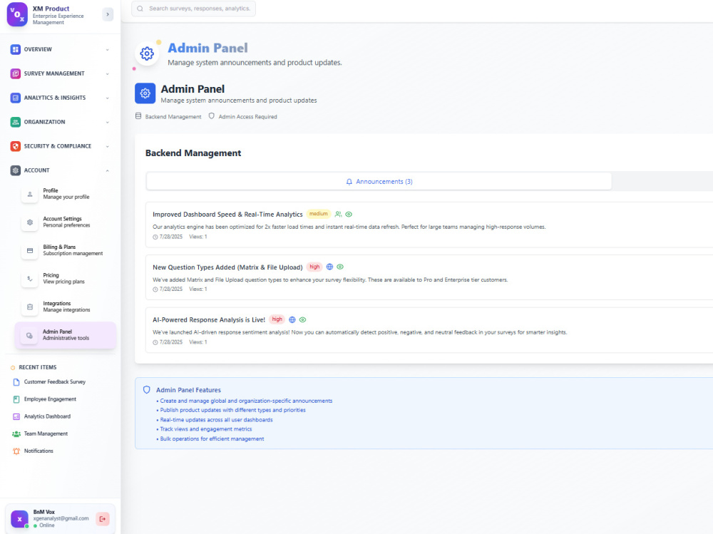
Task: Expand the Analytics & Insights chevron
Action: pyautogui.click(x=108, y=98)
